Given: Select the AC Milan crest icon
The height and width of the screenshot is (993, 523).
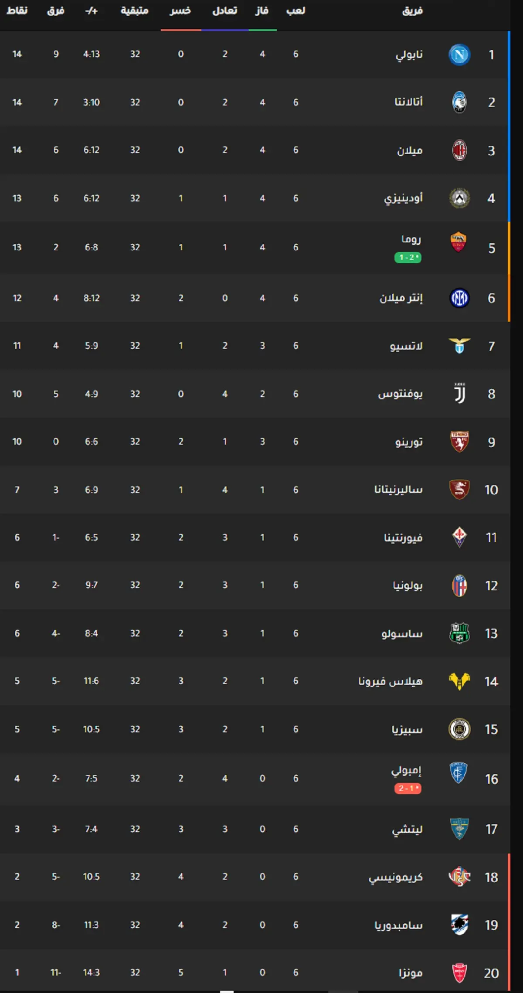Looking at the screenshot, I should (459, 150).
